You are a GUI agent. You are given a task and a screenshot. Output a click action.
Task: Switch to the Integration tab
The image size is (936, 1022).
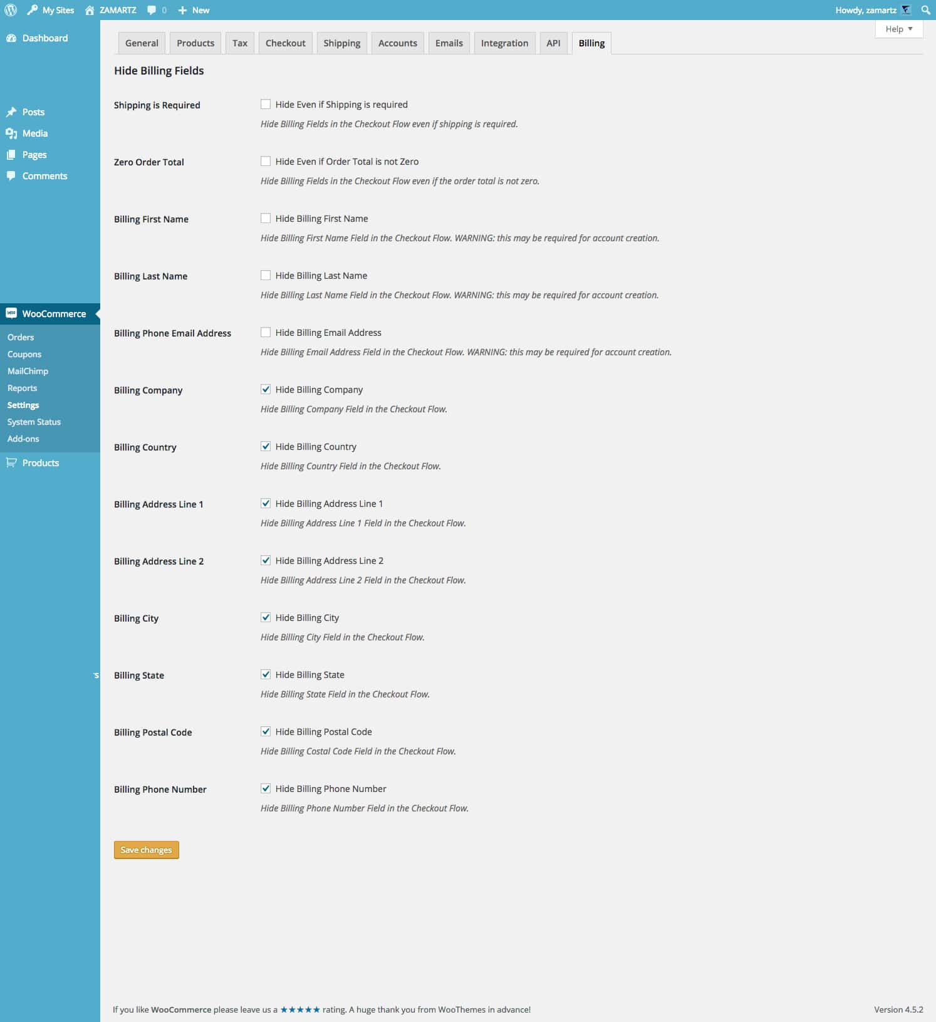click(505, 43)
